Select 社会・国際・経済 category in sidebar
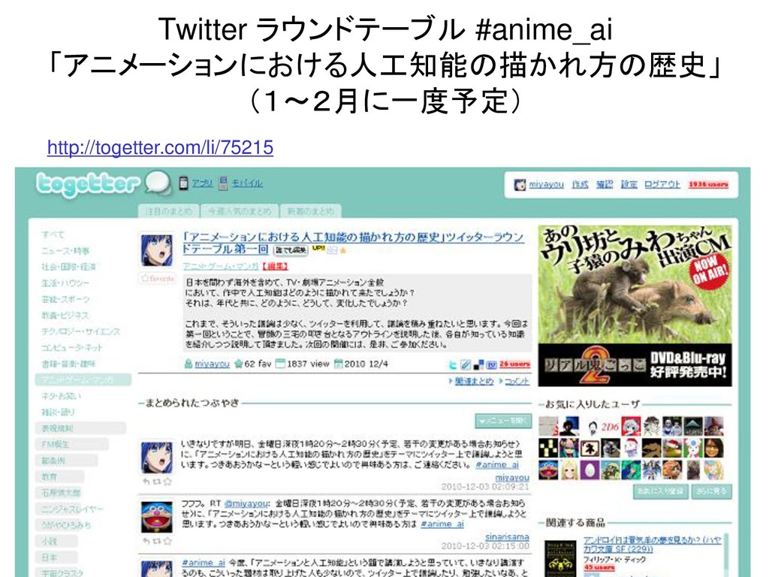This screenshot has width=769, height=577. coord(68,267)
